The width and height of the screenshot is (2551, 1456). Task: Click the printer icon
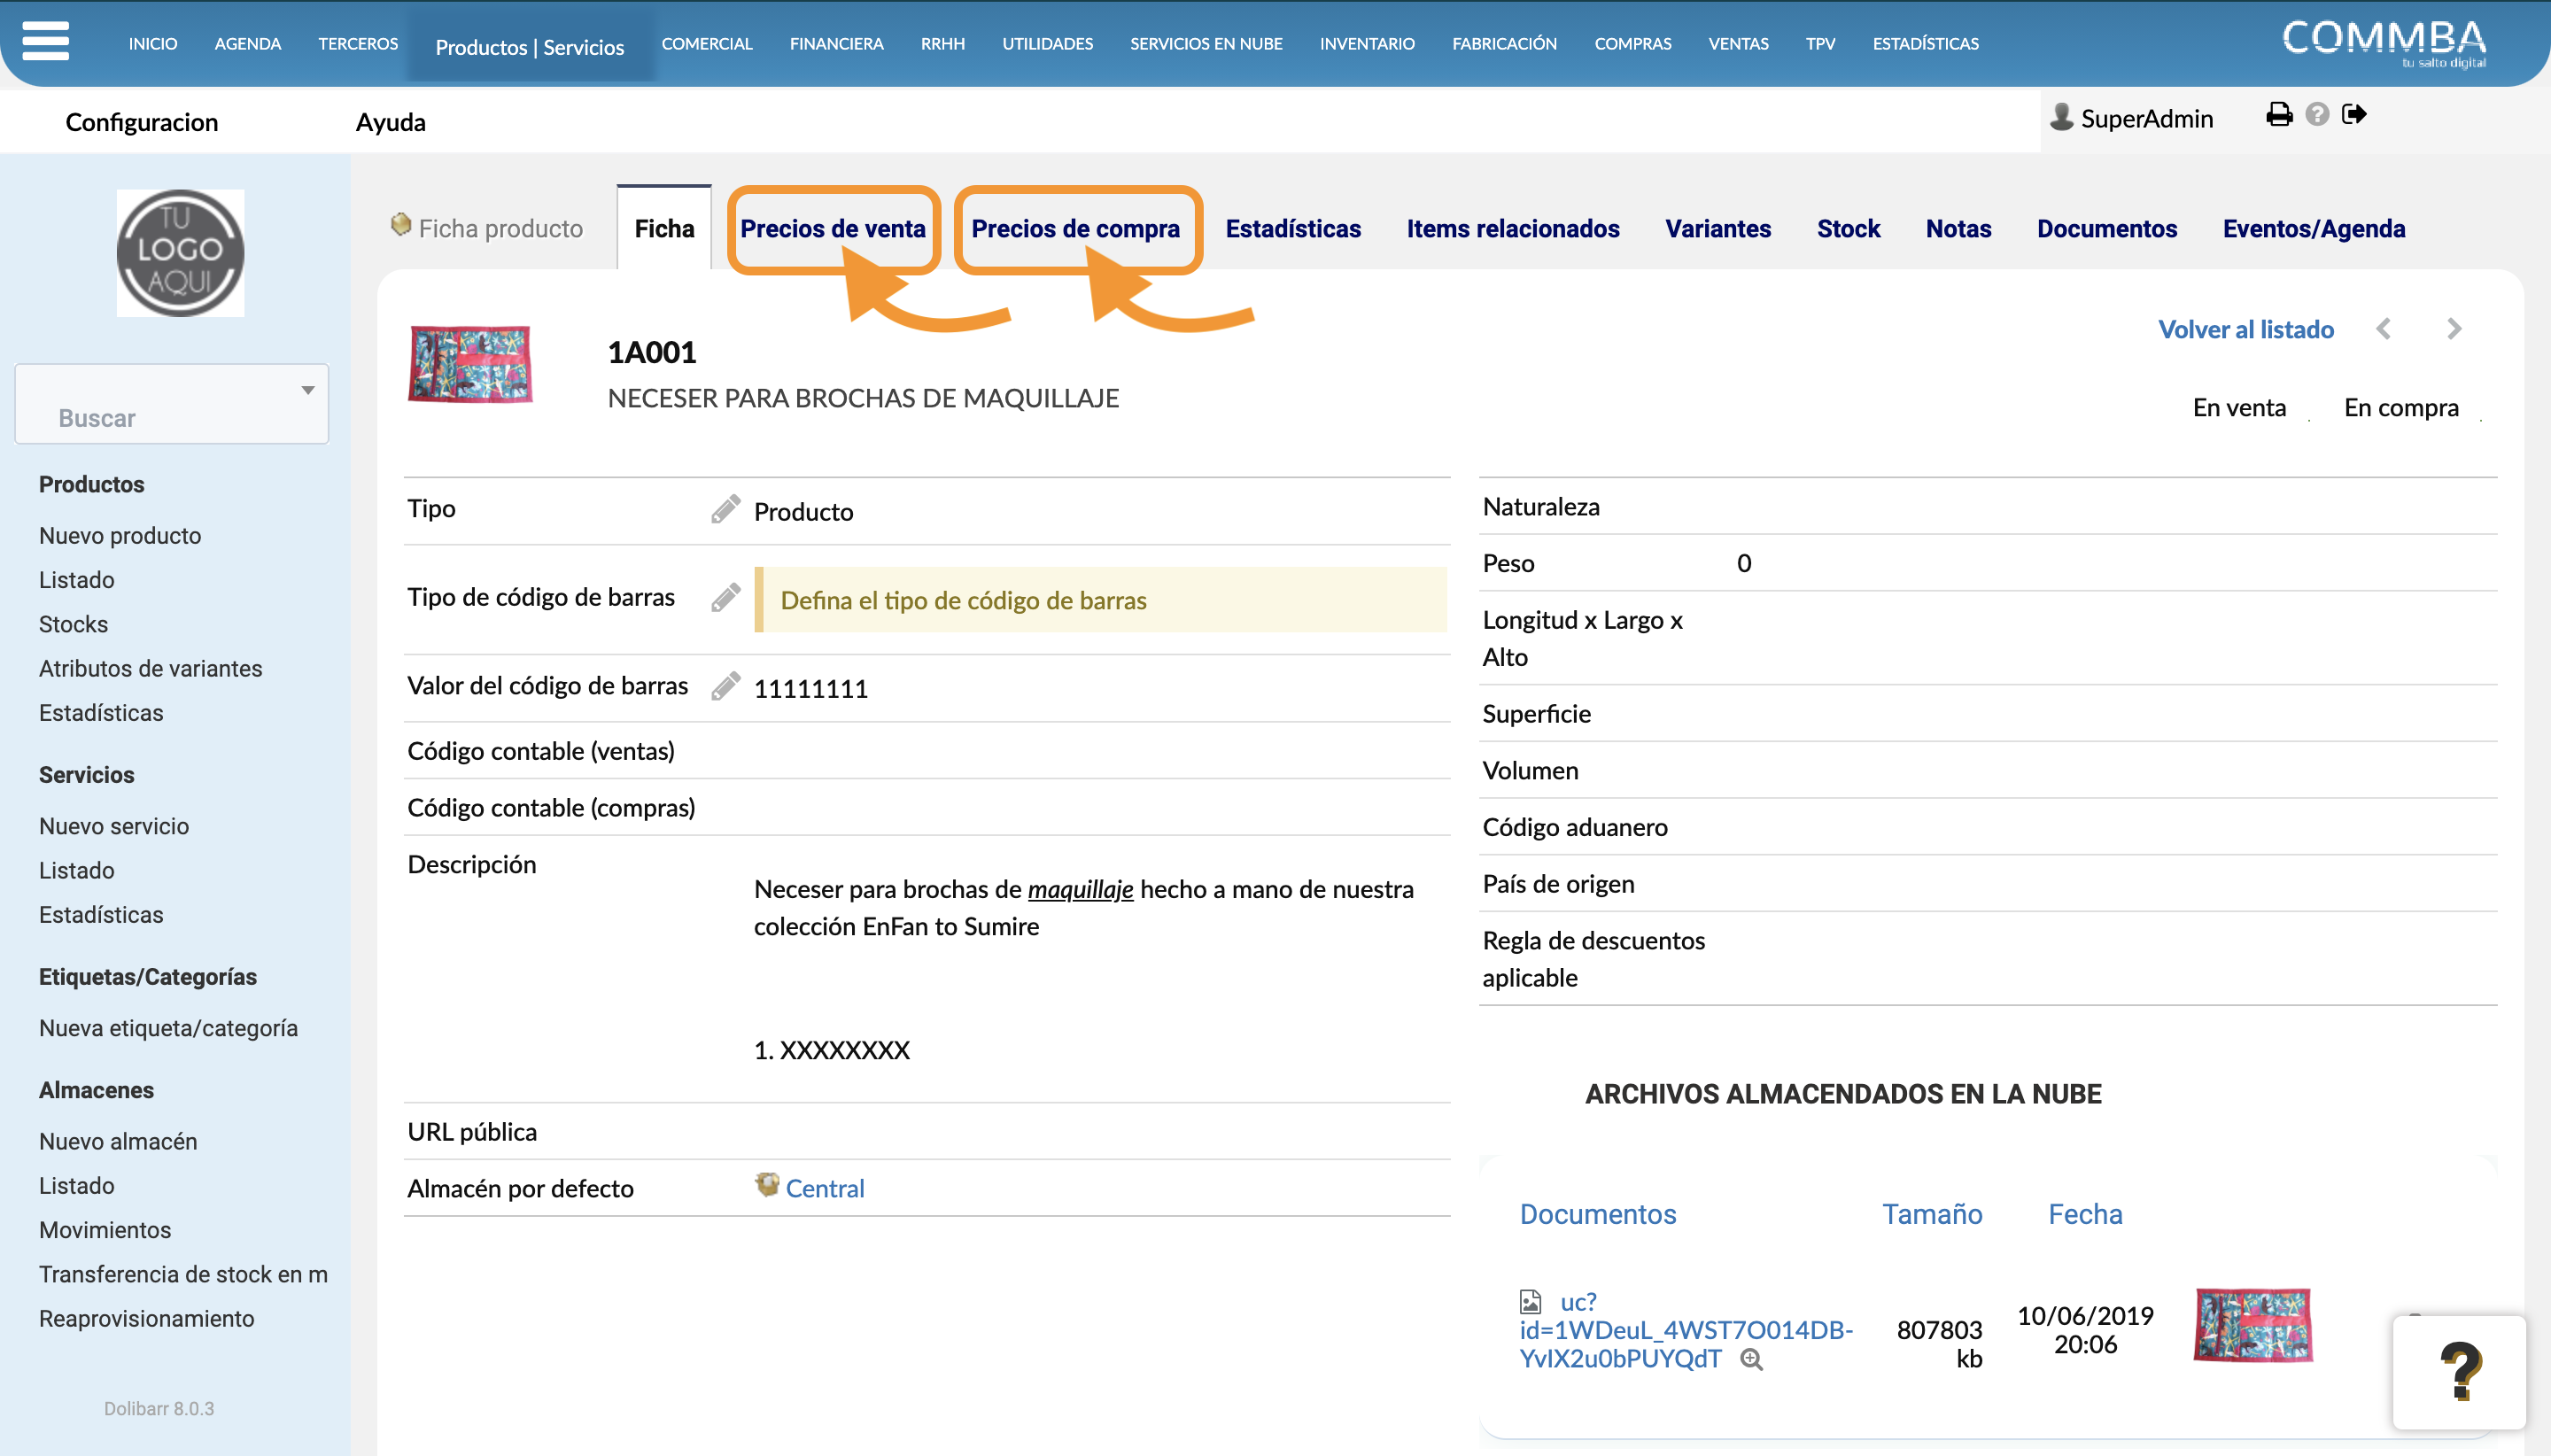(x=2279, y=115)
